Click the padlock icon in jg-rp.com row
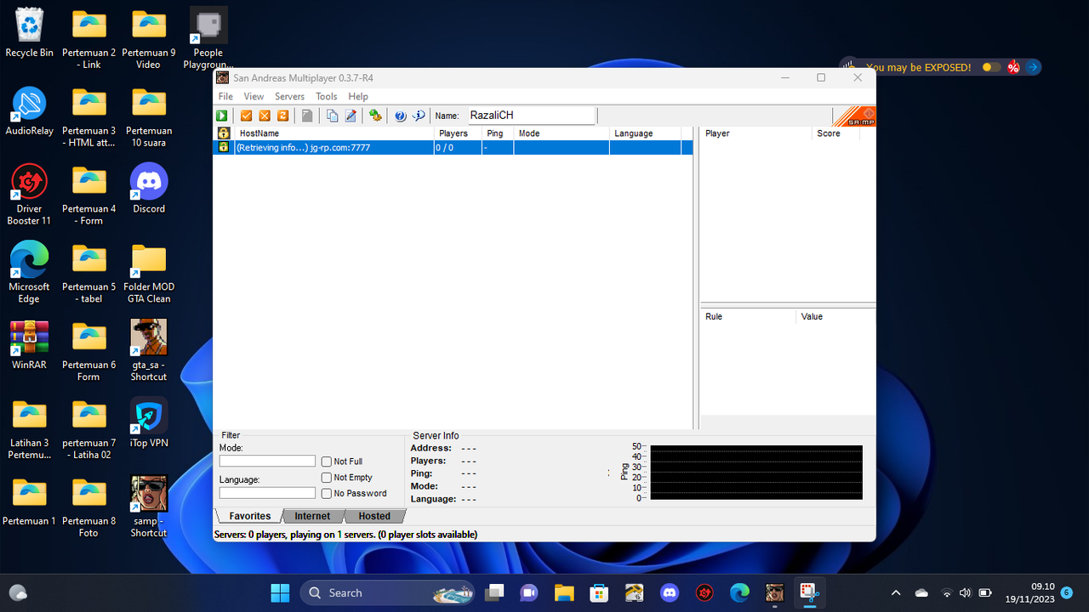The height and width of the screenshot is (612, 1089). pos(224,147)
